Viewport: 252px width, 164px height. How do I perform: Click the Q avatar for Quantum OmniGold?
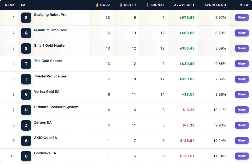(x=26, y=33)
